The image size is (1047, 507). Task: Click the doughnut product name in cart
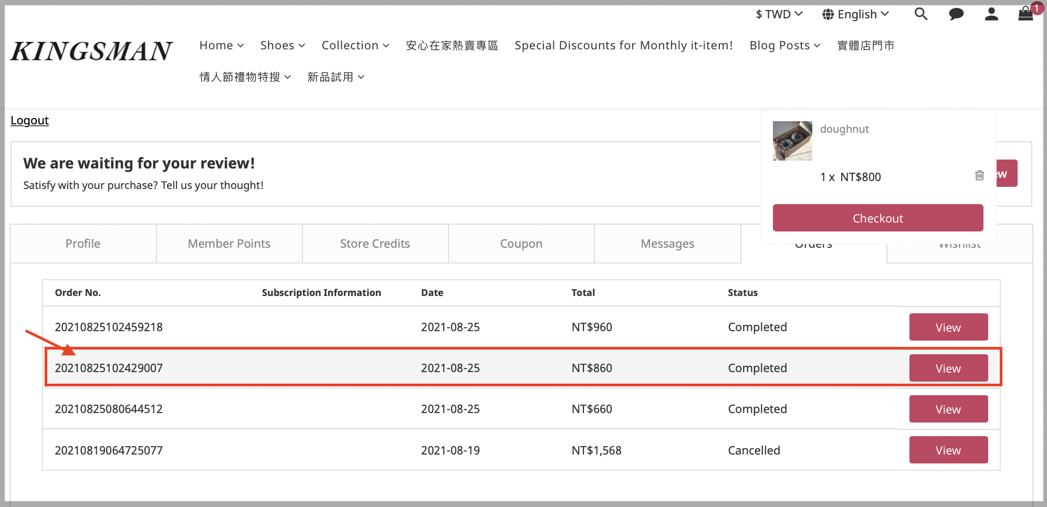tap(844, 129)
